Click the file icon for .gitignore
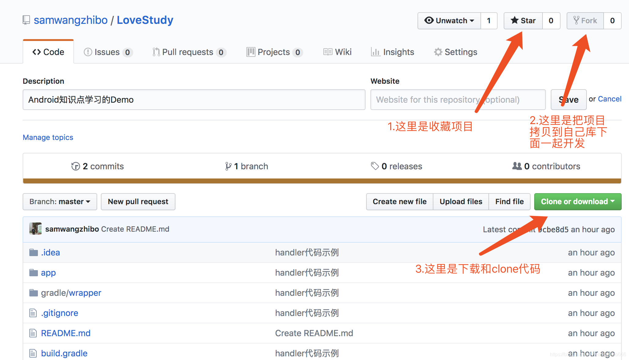 (33, 313)
